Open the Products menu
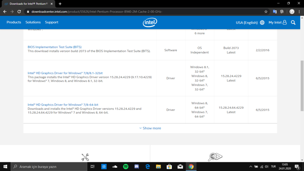The height and width of the screenshot is (171, 304). coord(14,22)
